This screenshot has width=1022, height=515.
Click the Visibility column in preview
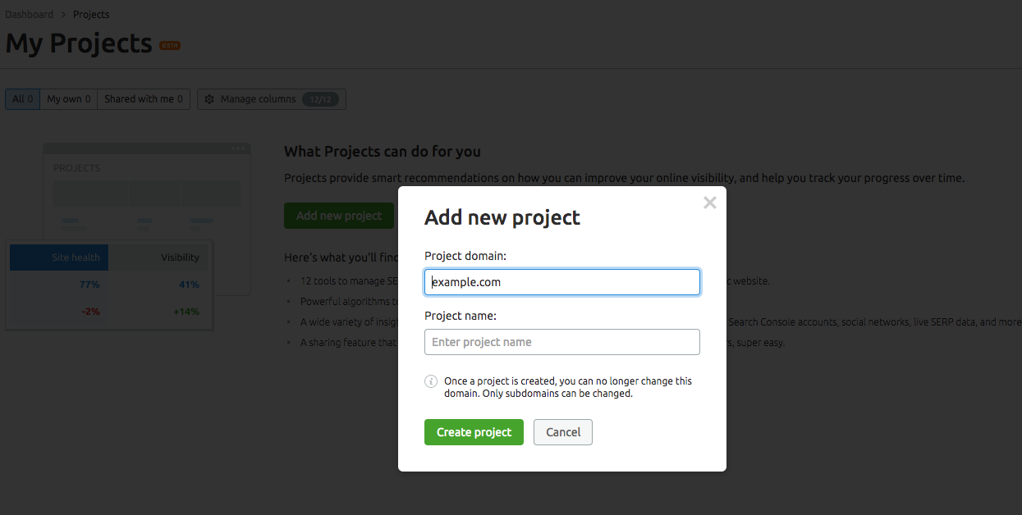point(158,257)
